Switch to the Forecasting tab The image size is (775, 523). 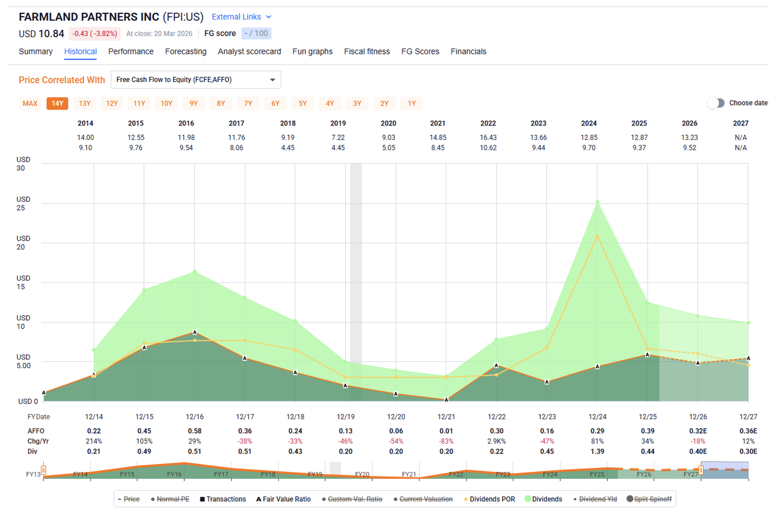coord(186,51)
